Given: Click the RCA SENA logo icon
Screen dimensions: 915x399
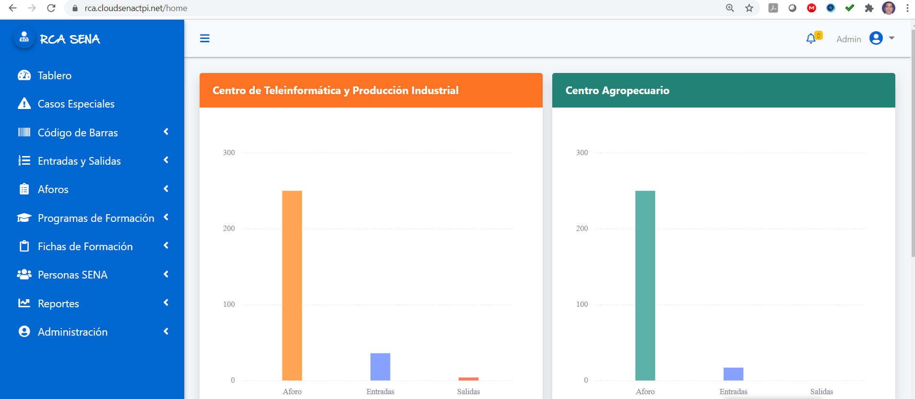Looking at the screenshot, I should tap(24, 38).
